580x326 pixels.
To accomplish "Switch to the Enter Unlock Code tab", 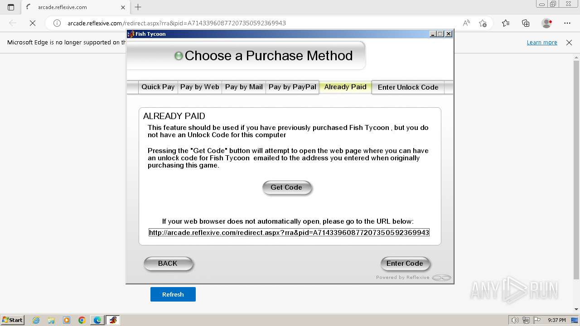I will [x=408, y=87].
